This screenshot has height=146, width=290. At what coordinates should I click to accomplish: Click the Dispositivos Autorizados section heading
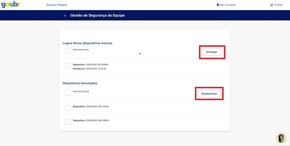click(x=80, y=83)
